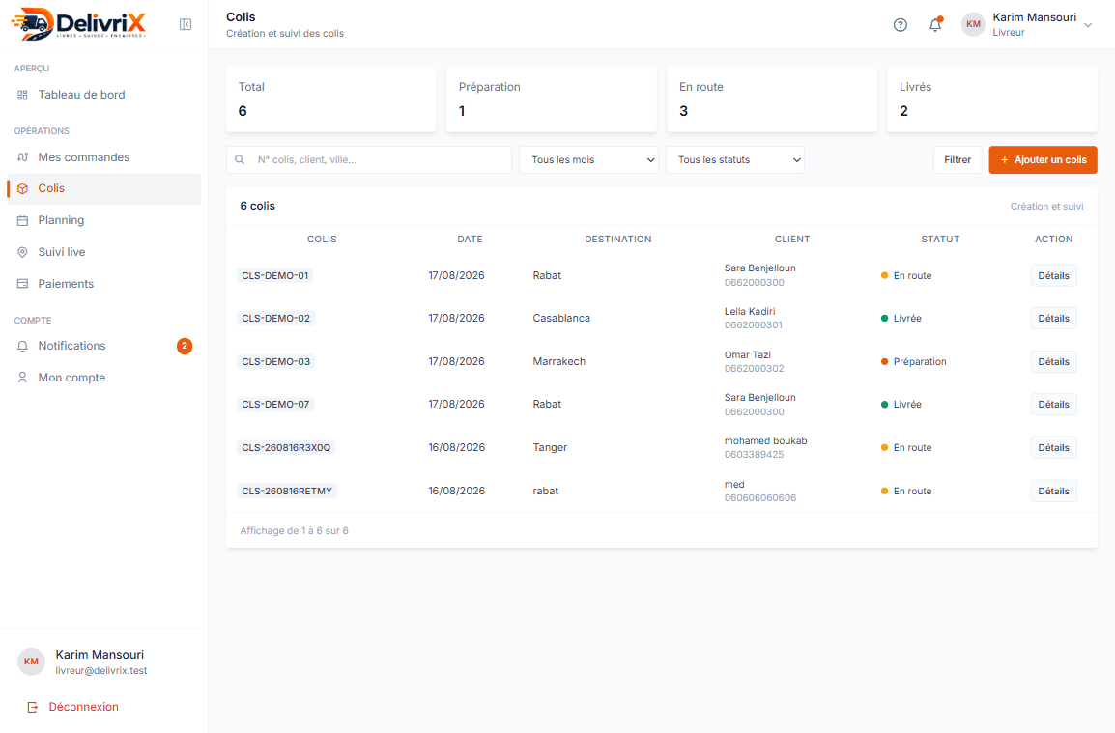1115x733 pixels.
Task: Click the Total summary card
Action: (x=330, y=99)
